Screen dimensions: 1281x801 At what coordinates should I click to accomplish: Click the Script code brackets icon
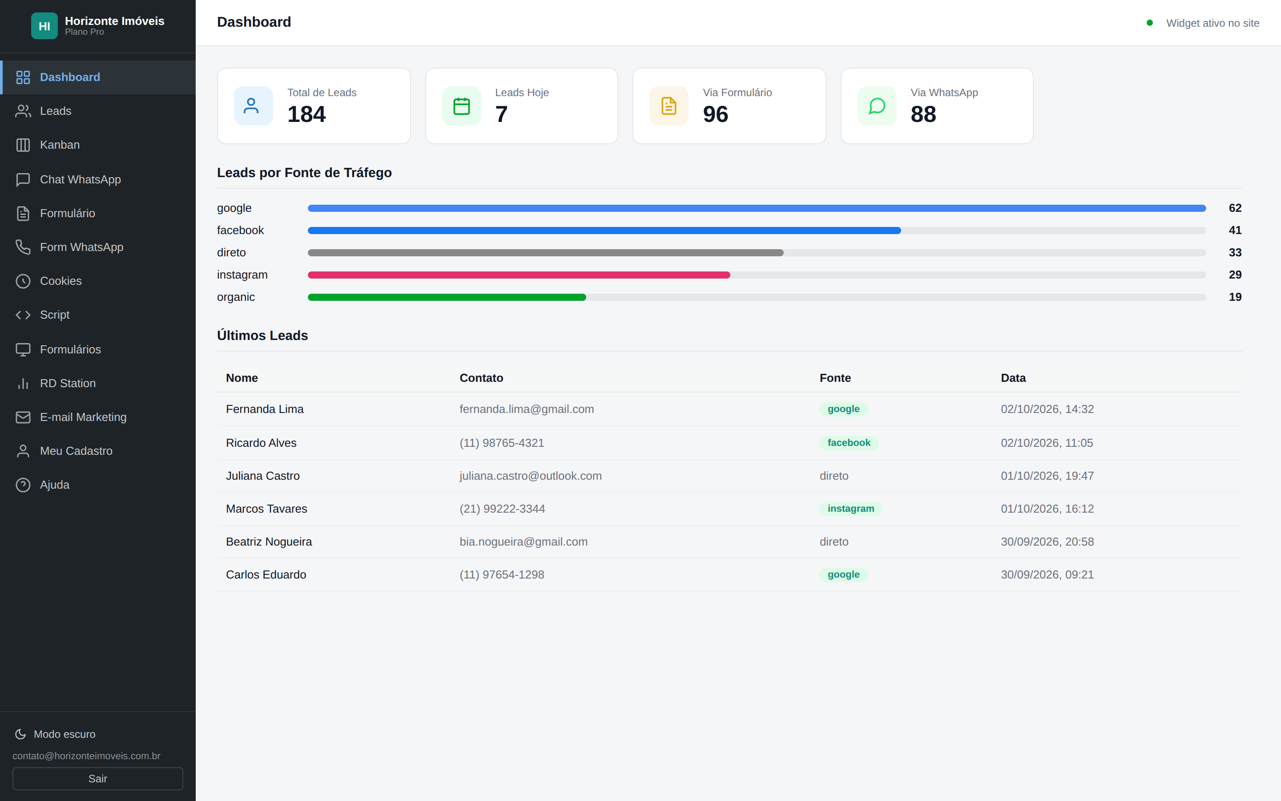pyautogui.click(x=23, y=315)
